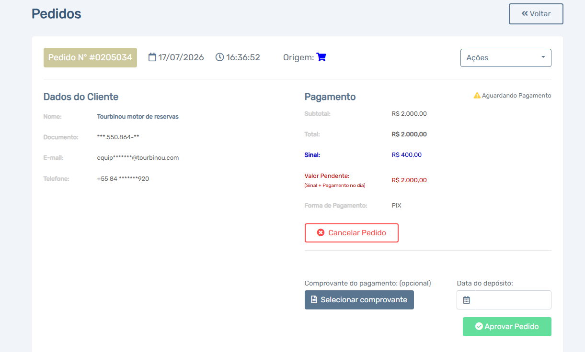
Task: Click the Pagamento section heading
Action: click(x=330, y=97)
